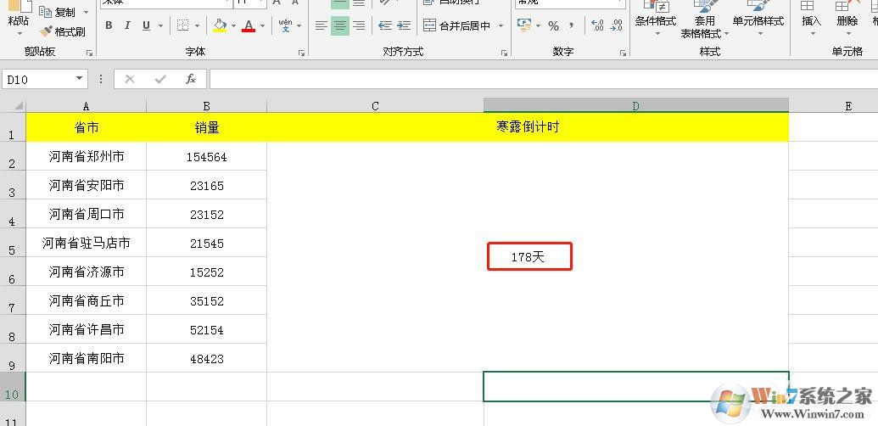Image resolution: width=878 pixels, height=426 pixels.
Task: Select cell containing 48423
Action: [207, 358]
